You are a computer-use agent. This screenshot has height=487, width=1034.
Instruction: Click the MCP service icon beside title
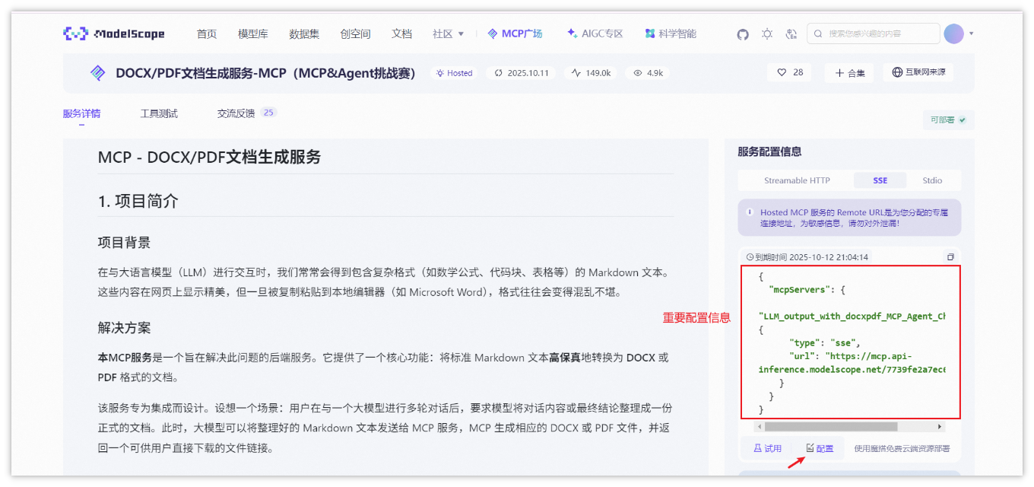tap(97, 73)
